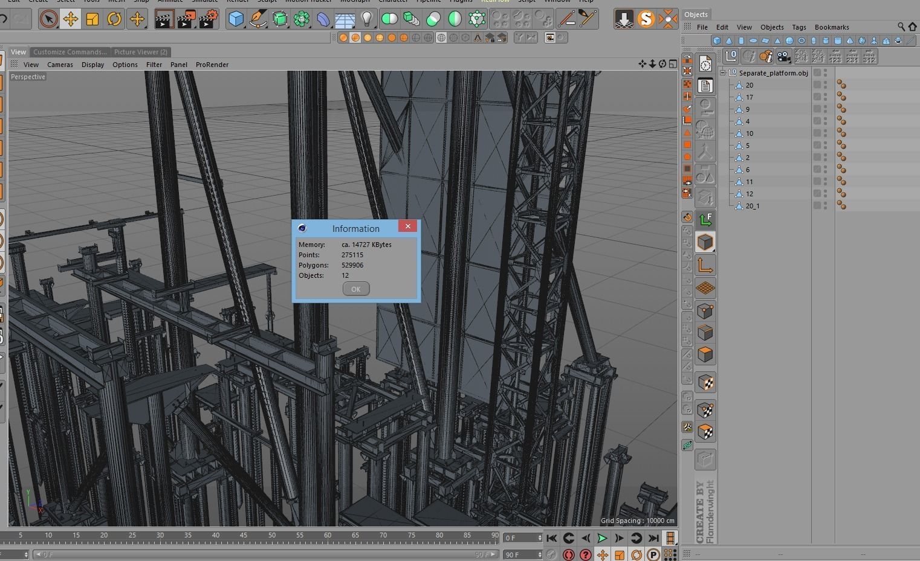Click the 123 sort order icon
The height and width of the screenshot is (561, 920).
[835, 56]
